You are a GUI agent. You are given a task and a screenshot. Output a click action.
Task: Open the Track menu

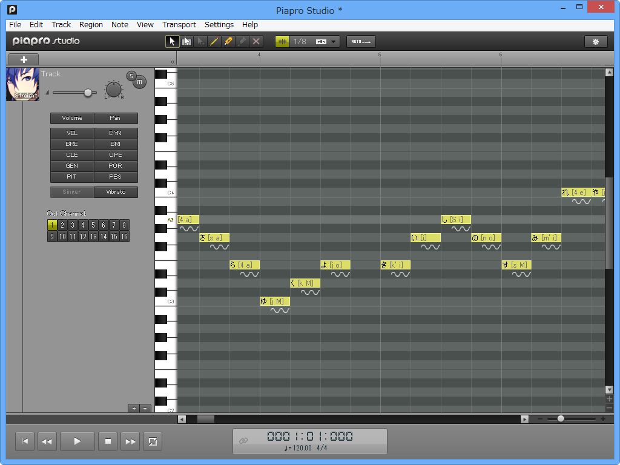click(x=61, y=24)
